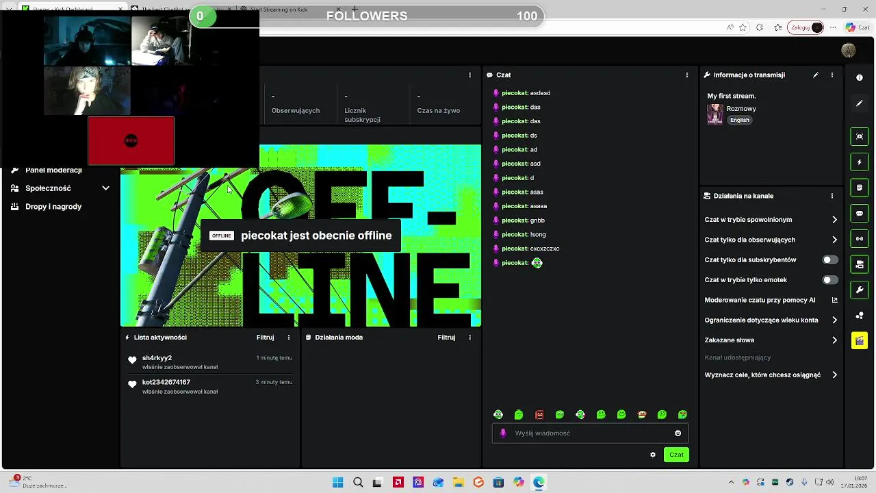Click chat message "!song"
Viewport: 876px width, 493px height.
(x=538, y=234)
